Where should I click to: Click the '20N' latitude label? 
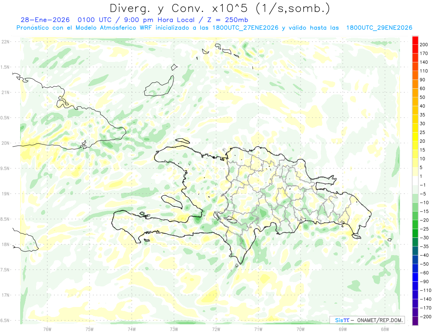5,143
